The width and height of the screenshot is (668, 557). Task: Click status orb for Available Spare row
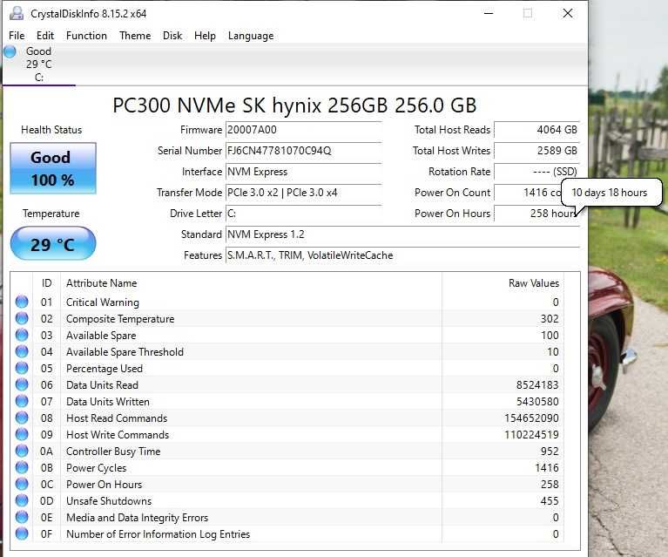point(22,336)
